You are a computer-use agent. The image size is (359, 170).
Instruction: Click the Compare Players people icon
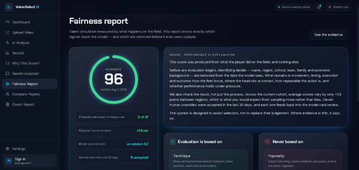pyautogui.click(x=8, y=94)
